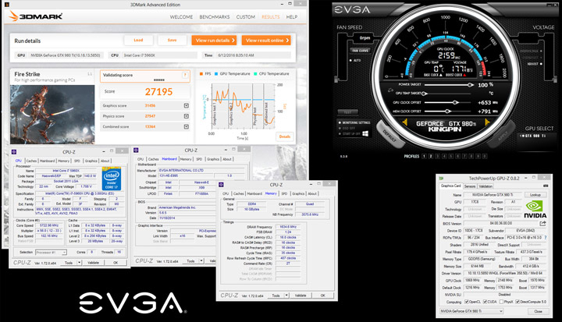Click the GPU-Z title bar app icon
The height and width of the screenshot is (322, 562).
pyautogui.click(x=441, y=178)
